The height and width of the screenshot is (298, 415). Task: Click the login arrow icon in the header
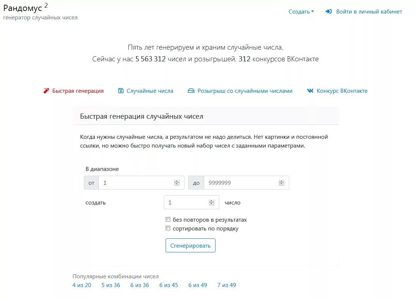(x=329, y=11)
